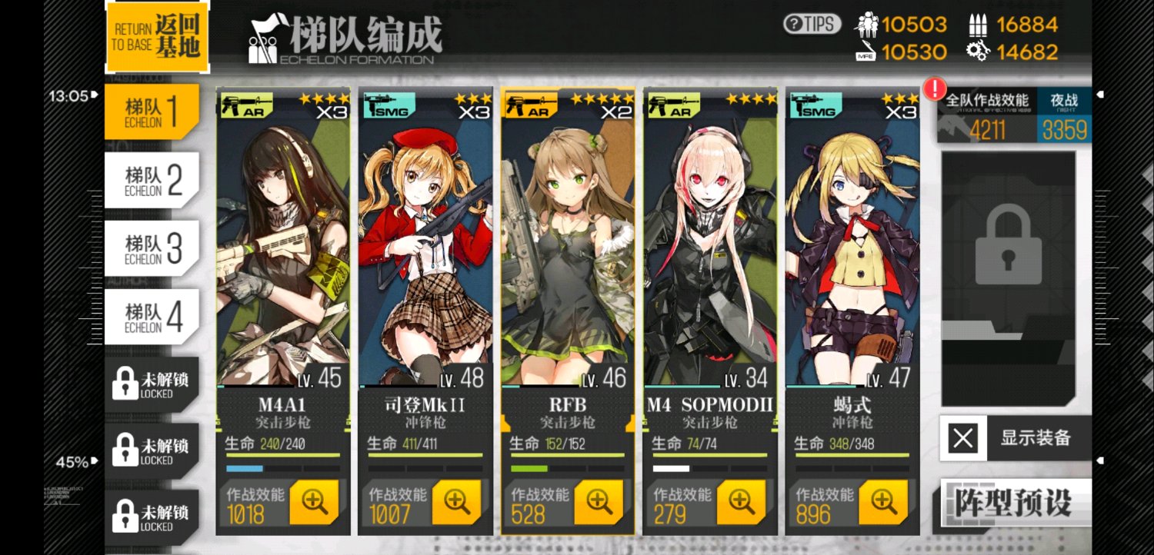
Task: Choose the M4A1 character portrait
Action: click(x=283, y=238)
